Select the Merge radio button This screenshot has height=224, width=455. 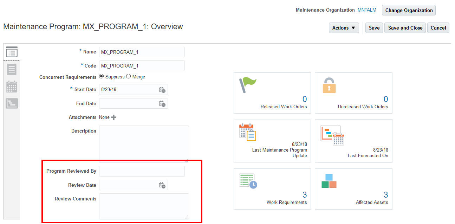[128, 76]
